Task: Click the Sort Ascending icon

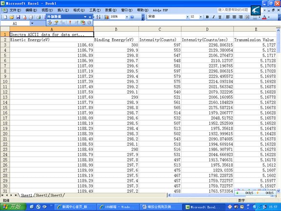Action: (x=98, y=17)
